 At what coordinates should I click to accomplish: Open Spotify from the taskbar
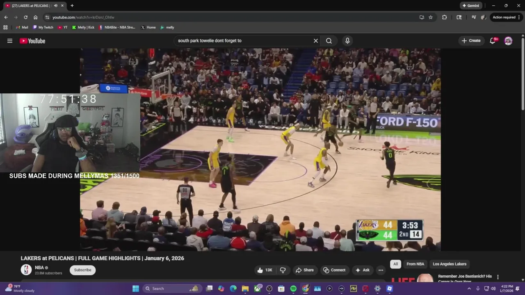pos(293,288)
